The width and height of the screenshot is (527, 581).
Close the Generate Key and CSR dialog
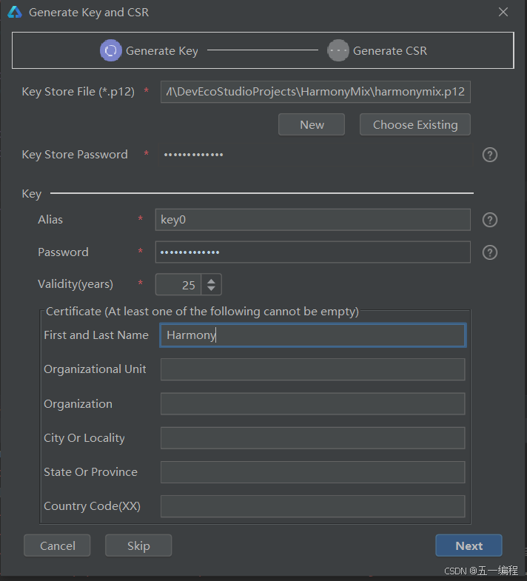(503, 13)
